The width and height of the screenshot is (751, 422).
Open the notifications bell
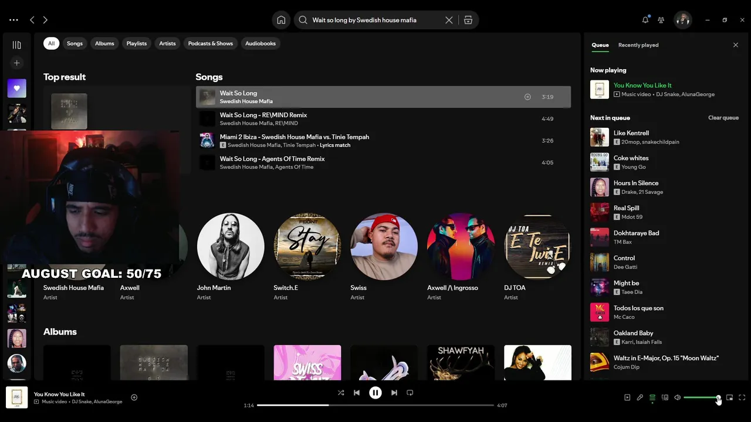click(x=645, y=20)
